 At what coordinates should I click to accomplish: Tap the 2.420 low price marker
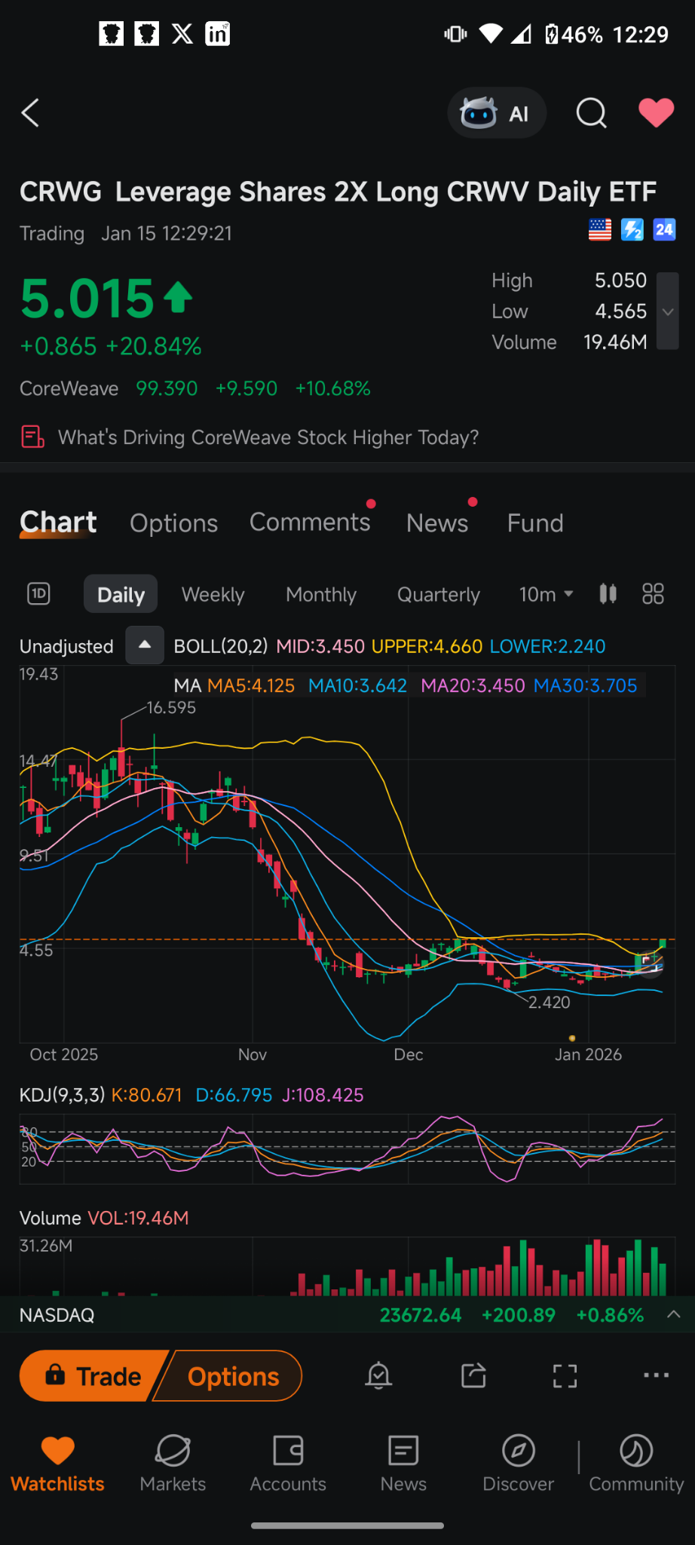(x=550, y=1002)
